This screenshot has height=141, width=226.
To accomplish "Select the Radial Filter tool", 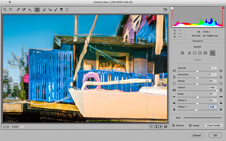I will (x=67, y=10).
